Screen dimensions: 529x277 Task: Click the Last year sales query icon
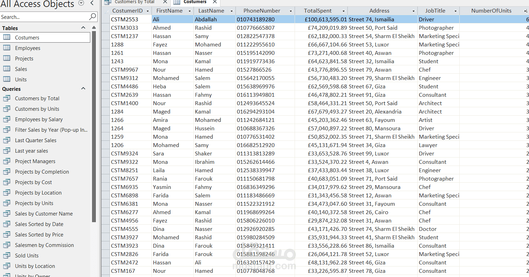7,151
